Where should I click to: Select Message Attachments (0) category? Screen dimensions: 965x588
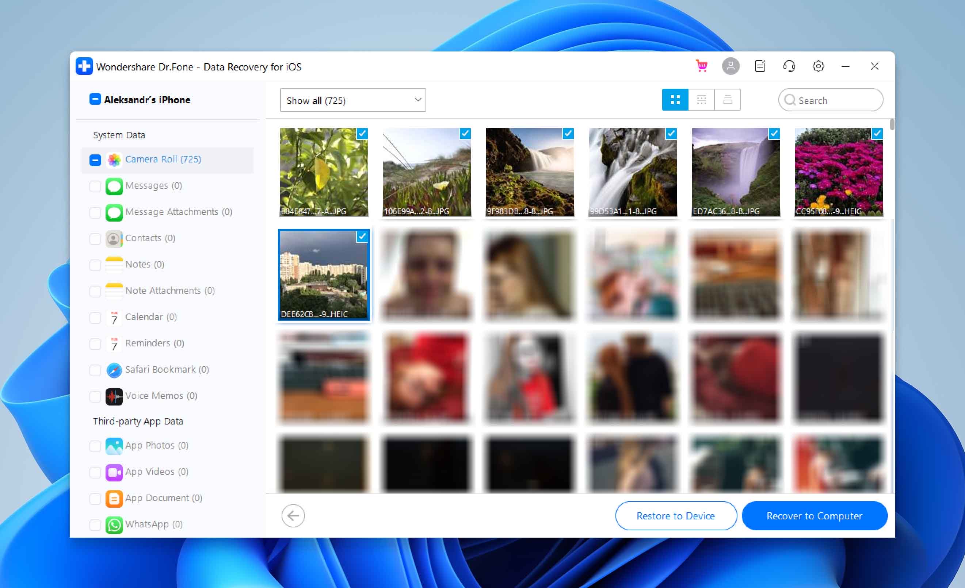179,212
